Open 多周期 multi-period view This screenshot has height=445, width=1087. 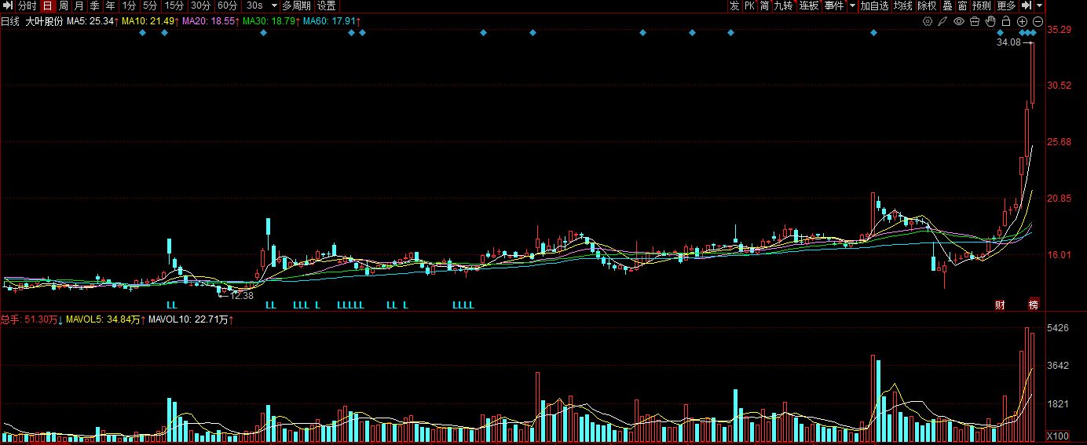pos(297,5)
